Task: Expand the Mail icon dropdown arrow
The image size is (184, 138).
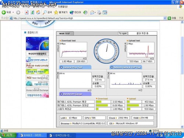Action: pos(95,13)
